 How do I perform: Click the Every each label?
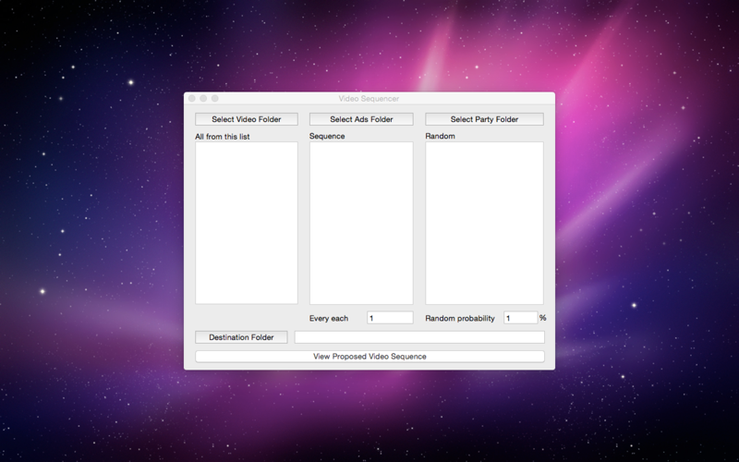point(329,318)
